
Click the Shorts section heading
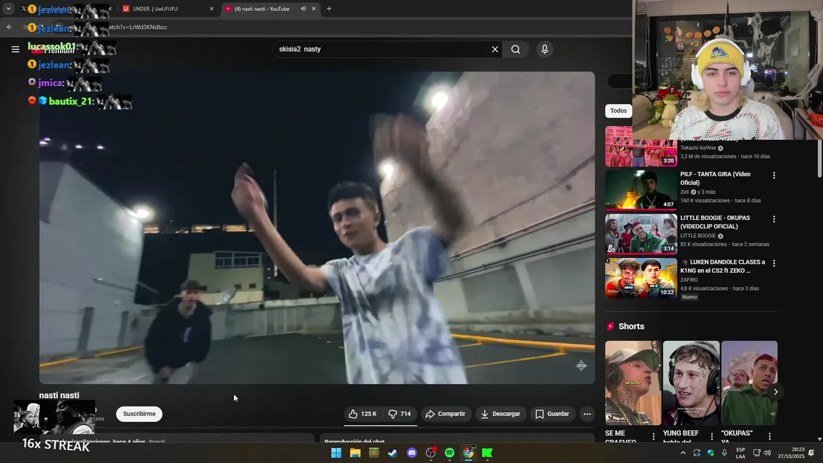point(631,327)
